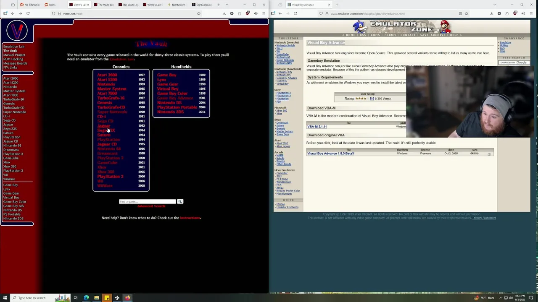The height and width of the screenshot is (302, 538).
Task: Go back in the left browser window
Action: click(x=13, y=13)
